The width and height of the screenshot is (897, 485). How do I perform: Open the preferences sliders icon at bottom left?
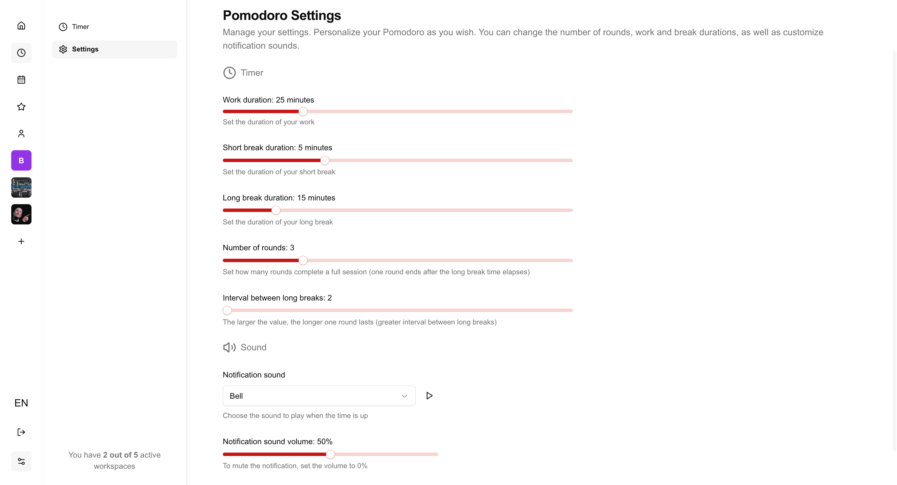(x=21, y=461)
